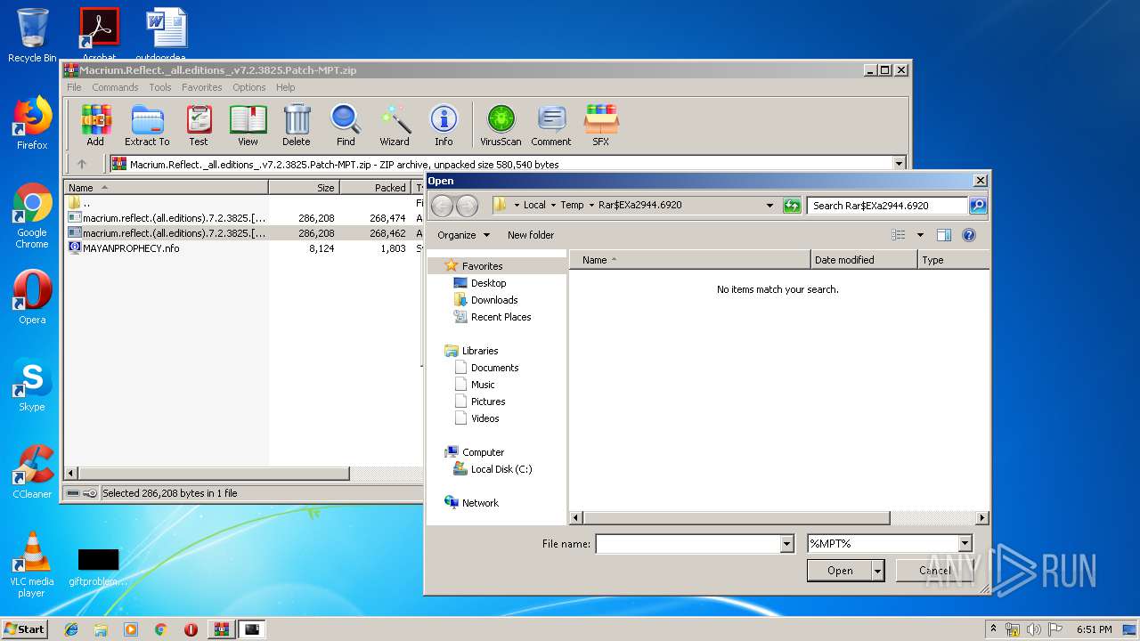Select MAYANPROPHECY.nfo in WinRAR list
Image resolution: width=1140 pixels, height=641 pixels.
[131, 248]
